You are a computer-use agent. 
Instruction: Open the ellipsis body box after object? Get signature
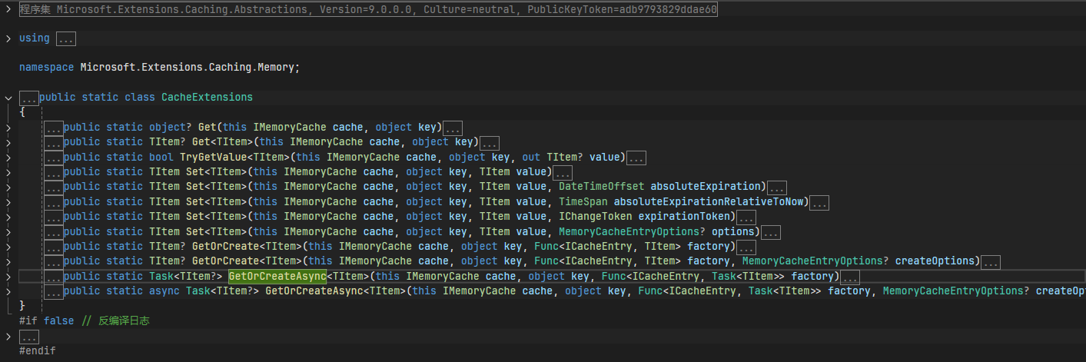(x=453, y=128)
